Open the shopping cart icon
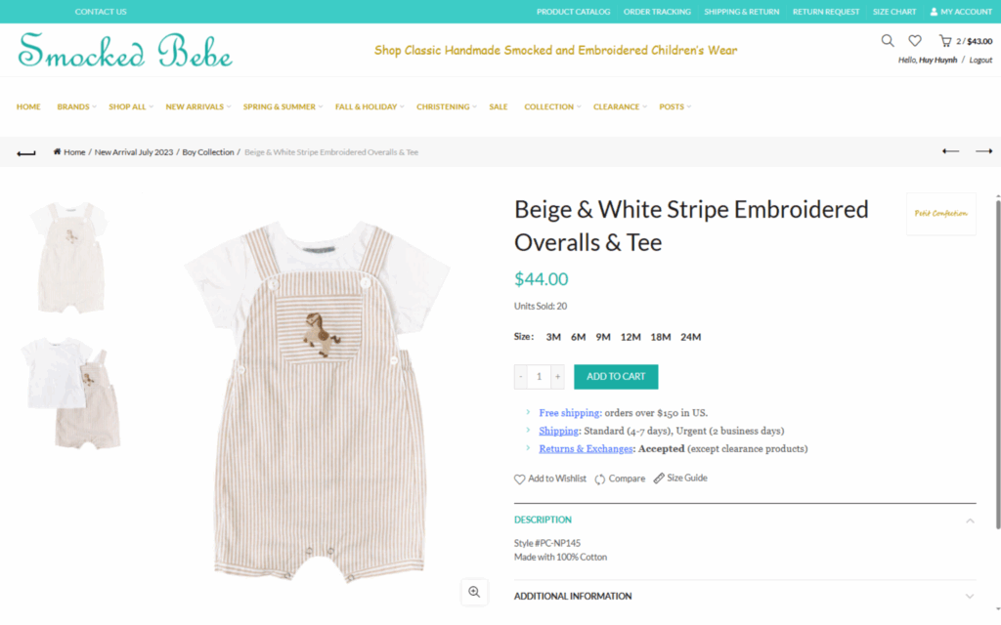The height and width of the screenshot is (625, 1001). [945, 41]
